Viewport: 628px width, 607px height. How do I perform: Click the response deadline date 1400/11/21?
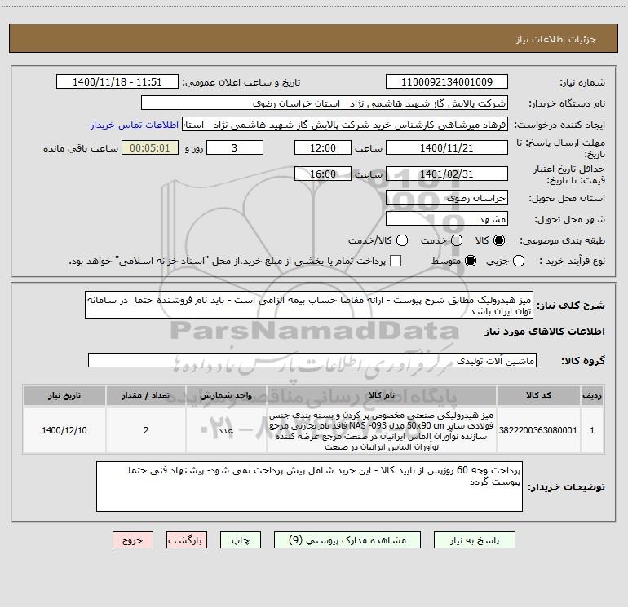[447, 147]
